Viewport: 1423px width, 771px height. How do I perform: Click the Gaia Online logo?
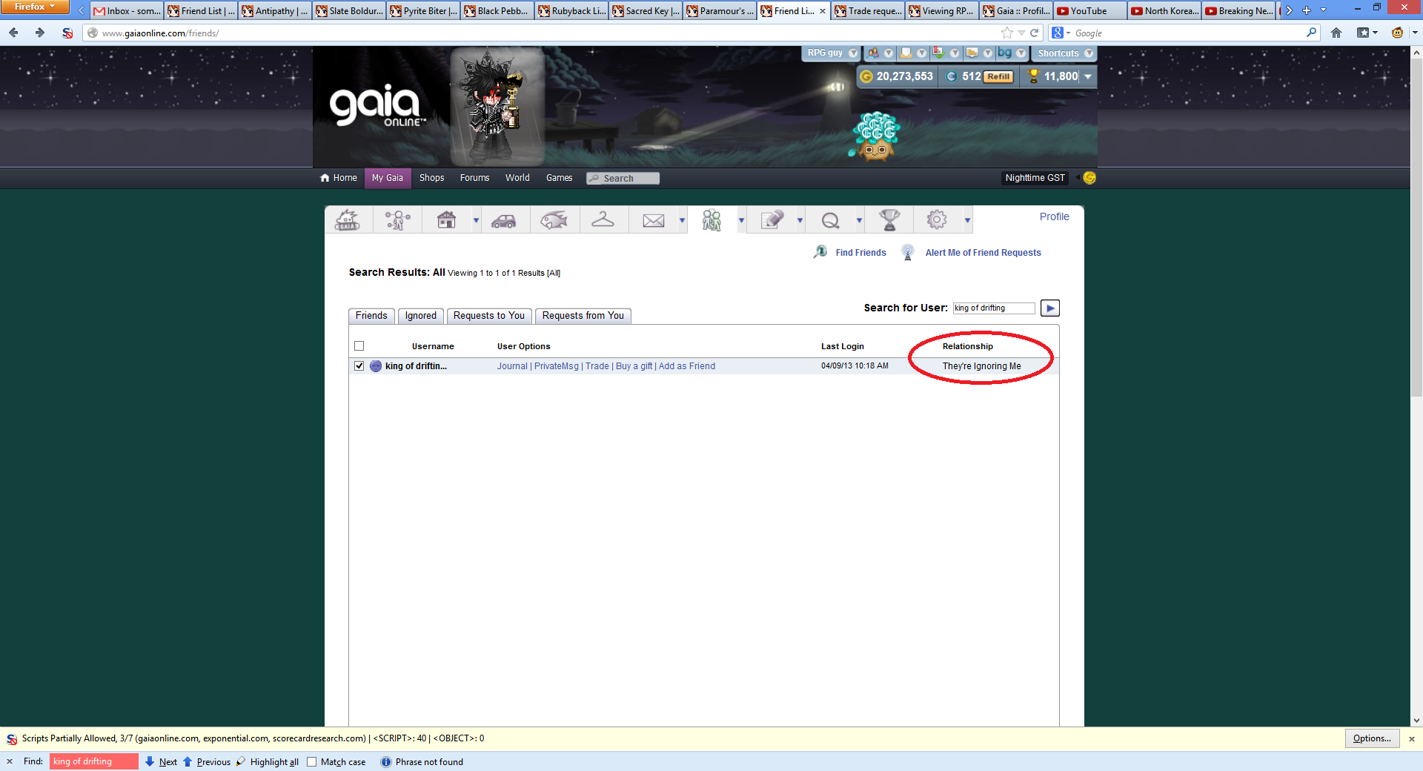(x=377, y=106)
